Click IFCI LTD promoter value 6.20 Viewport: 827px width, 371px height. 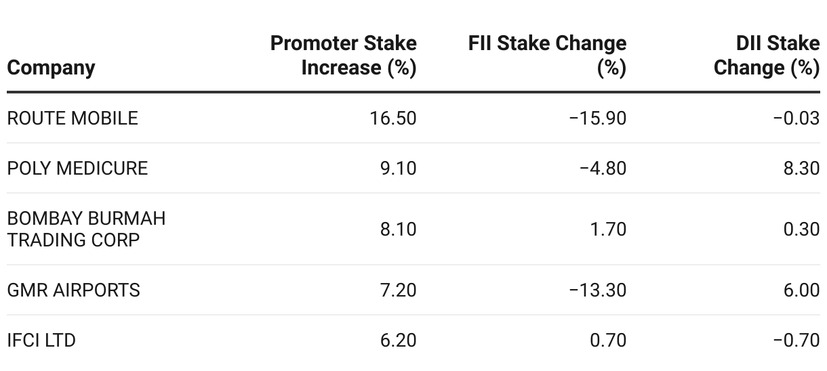(x=399, y=340)
